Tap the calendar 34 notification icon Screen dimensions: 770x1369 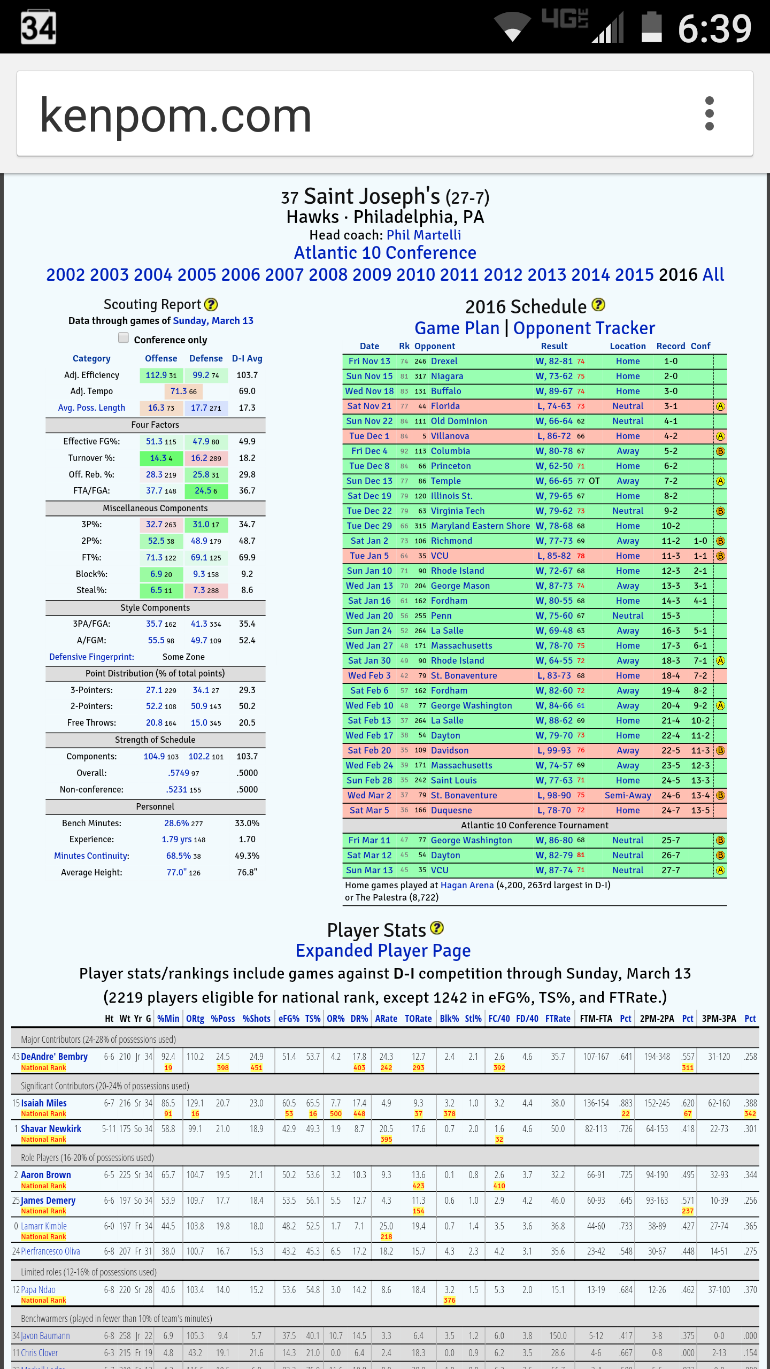[38, 27]
